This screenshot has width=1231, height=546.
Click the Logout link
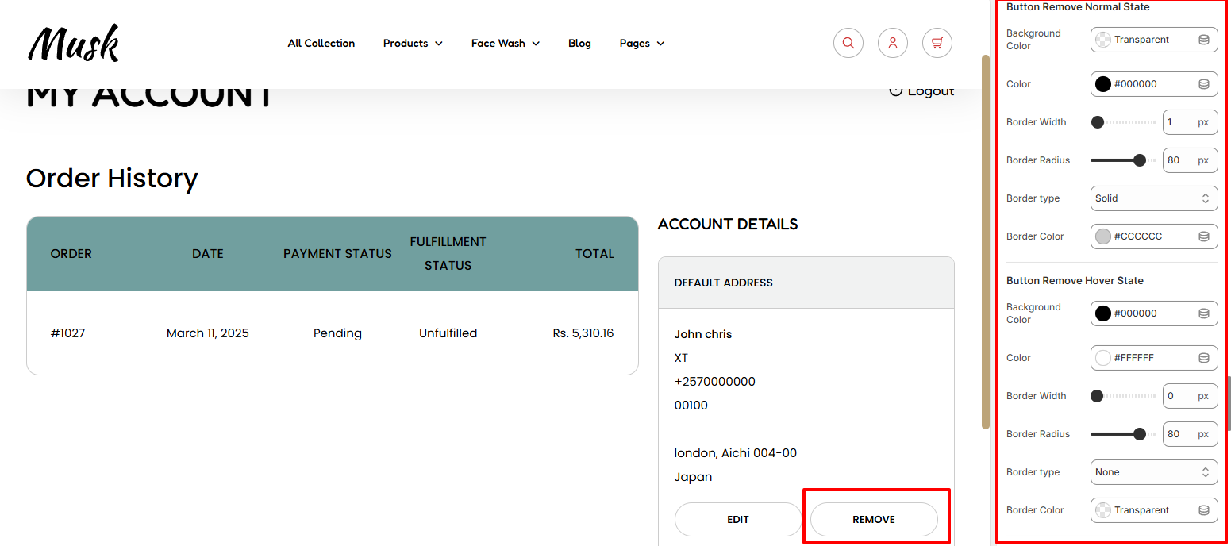coord(921,90)
